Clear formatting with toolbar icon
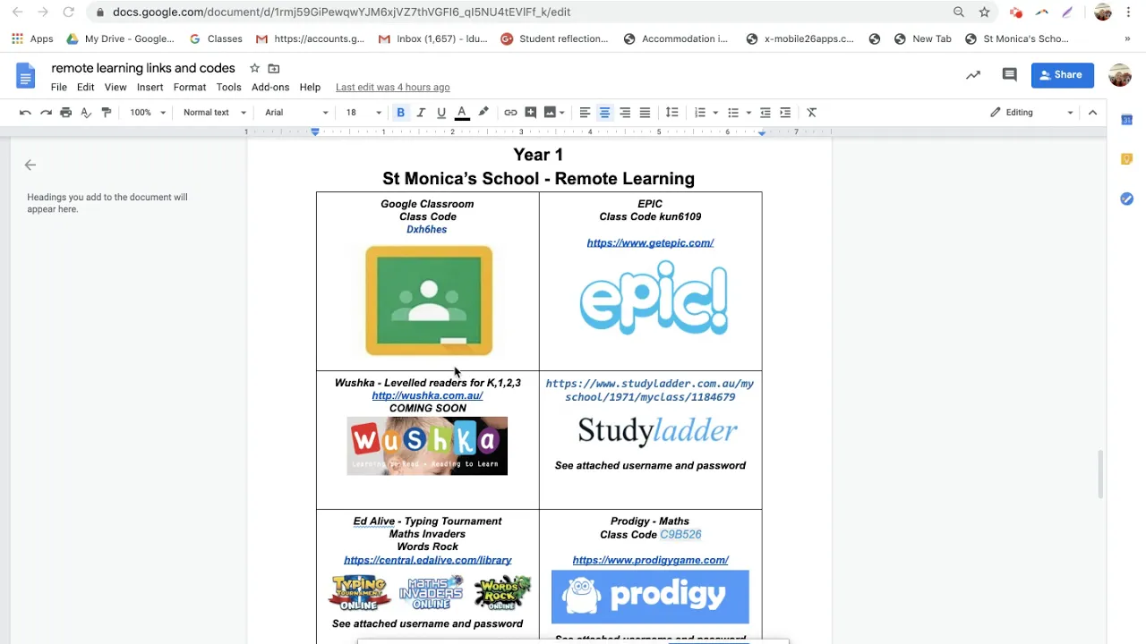1146x644 pixels. point(812,113)
